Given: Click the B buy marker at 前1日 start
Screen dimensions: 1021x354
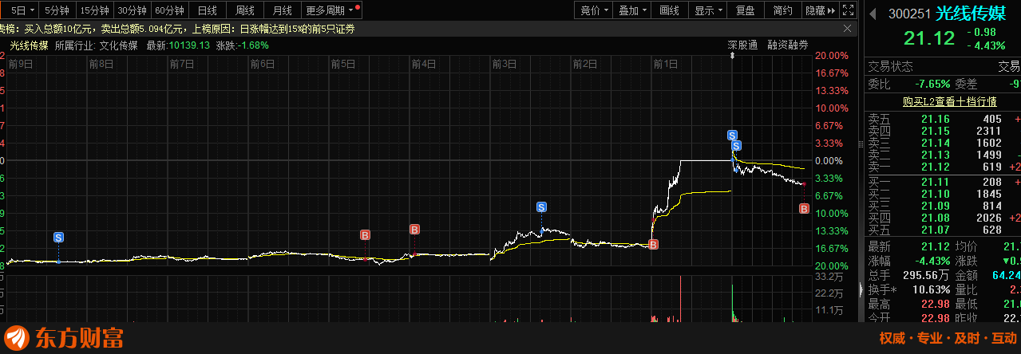Looking at the screenshot, I should click(653, 245).
